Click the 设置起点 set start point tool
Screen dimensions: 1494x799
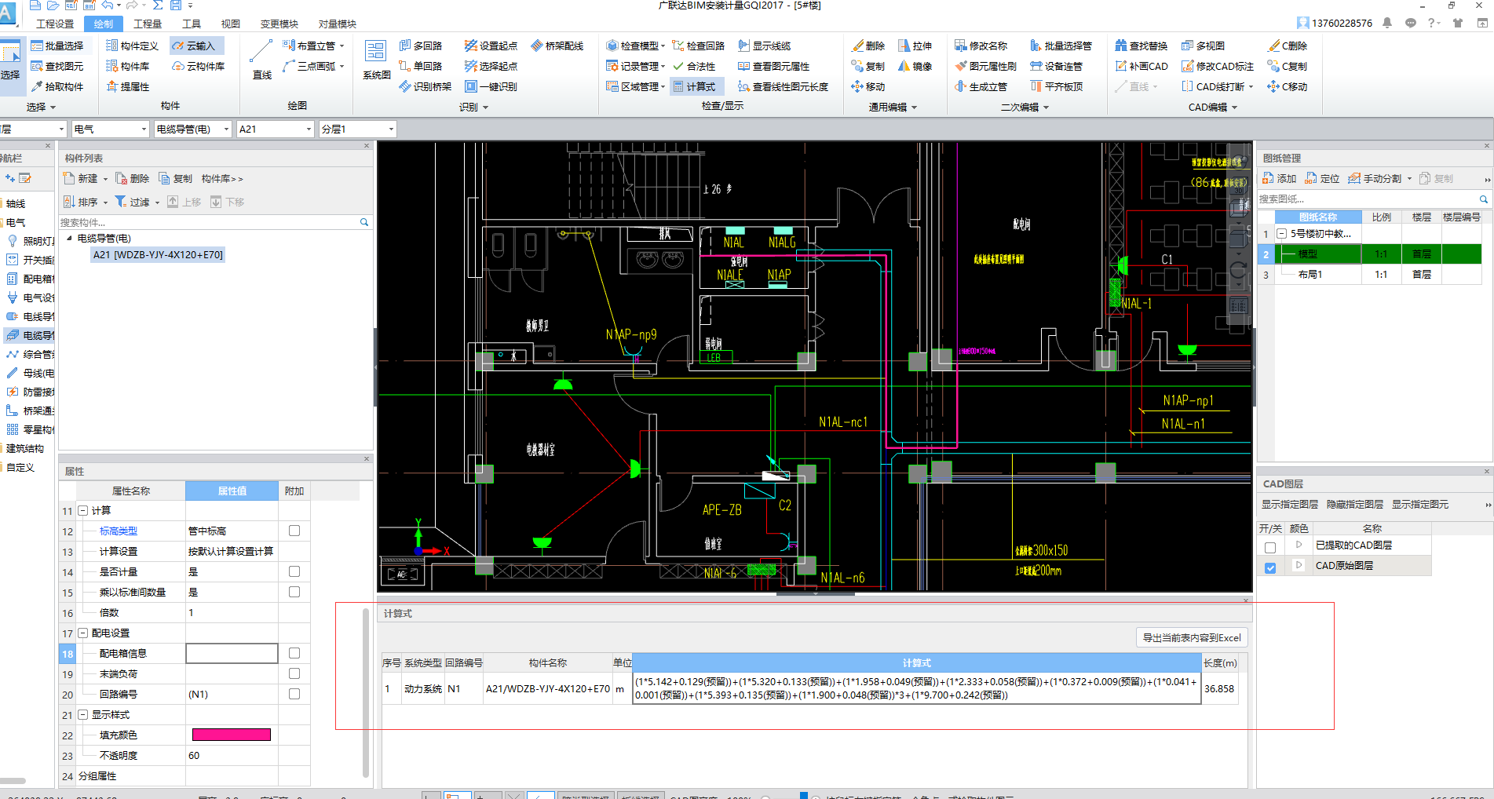point(491,46)
